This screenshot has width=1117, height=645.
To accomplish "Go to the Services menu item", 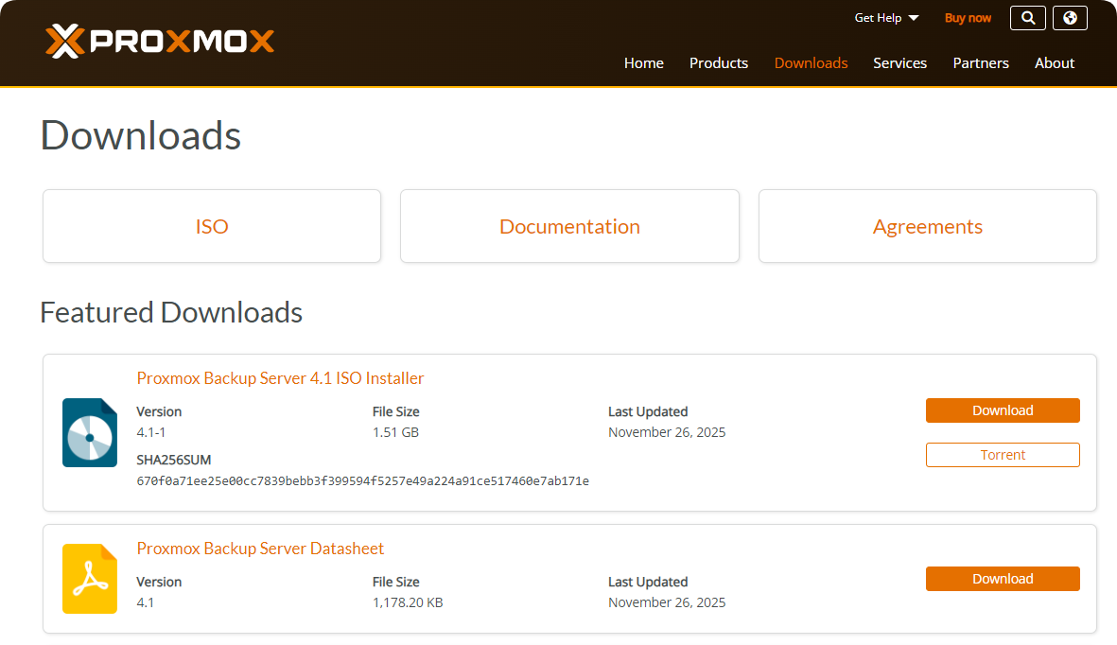I will coord(899,63).
